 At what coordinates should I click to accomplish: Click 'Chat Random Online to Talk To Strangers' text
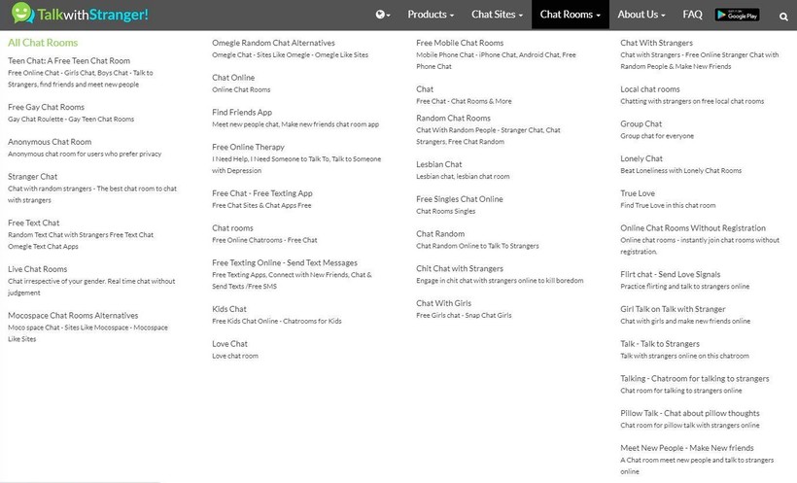pyautogui.click(x=477, y=246)
